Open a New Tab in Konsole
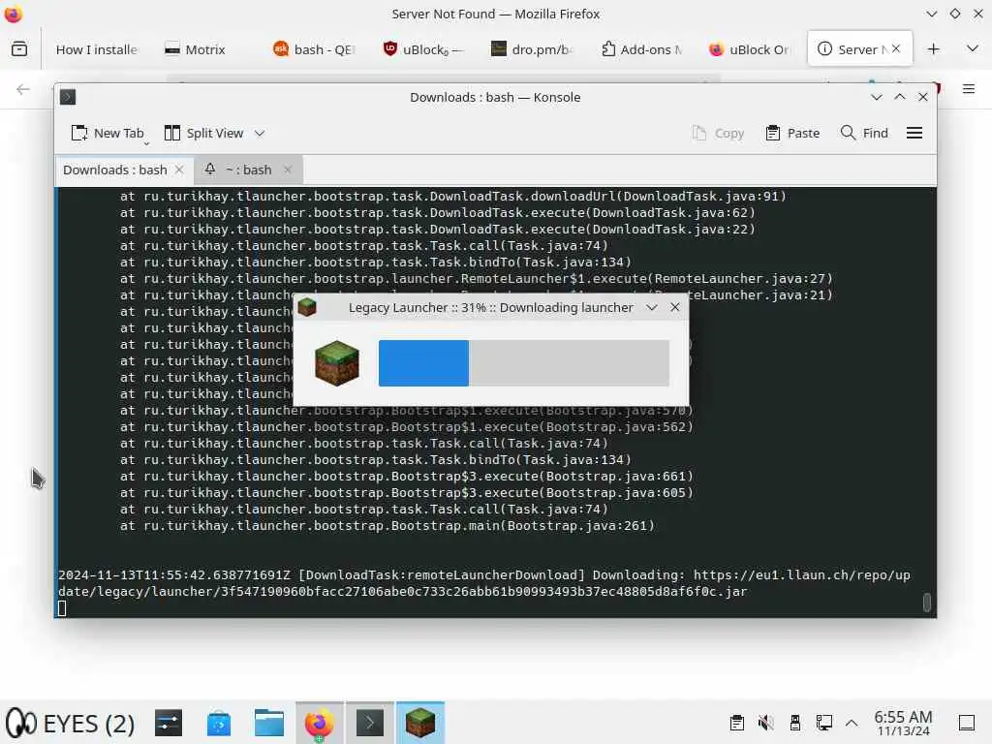Screen dimensions: 992x744 point(108,133)
